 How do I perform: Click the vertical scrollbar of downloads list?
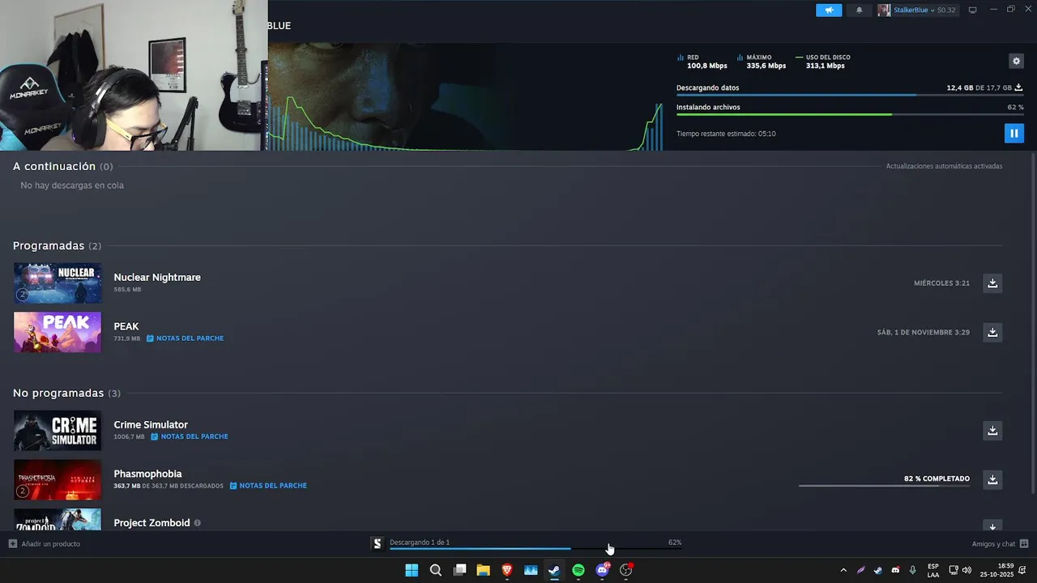tap(1032, 324)
